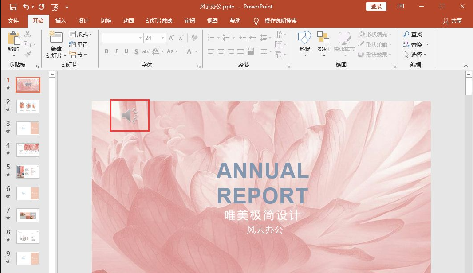Click the Save icon in quick access toolbar

[x=13, y=7]
